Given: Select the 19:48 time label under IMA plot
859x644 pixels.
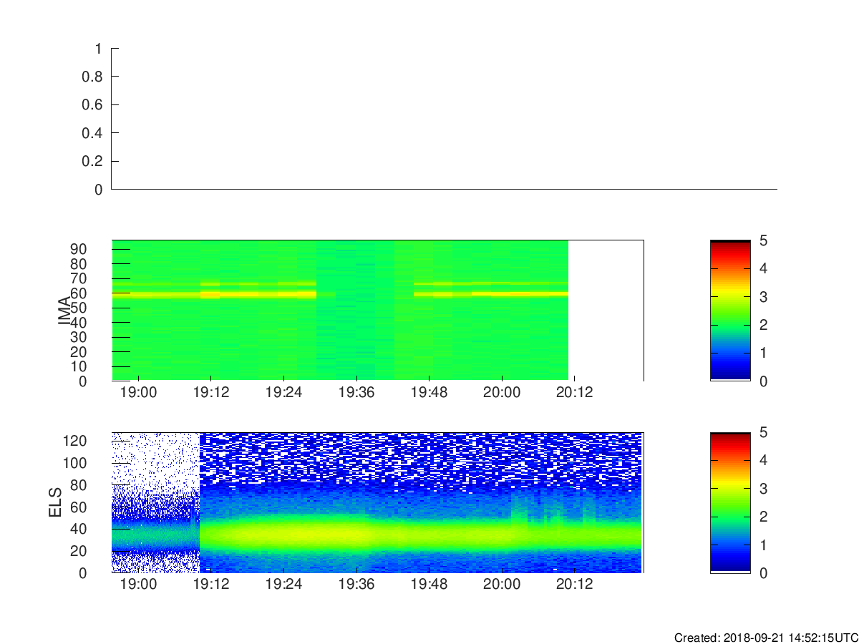Looking at the screenshot, I should pyautogui.click(x=429, y=392).
